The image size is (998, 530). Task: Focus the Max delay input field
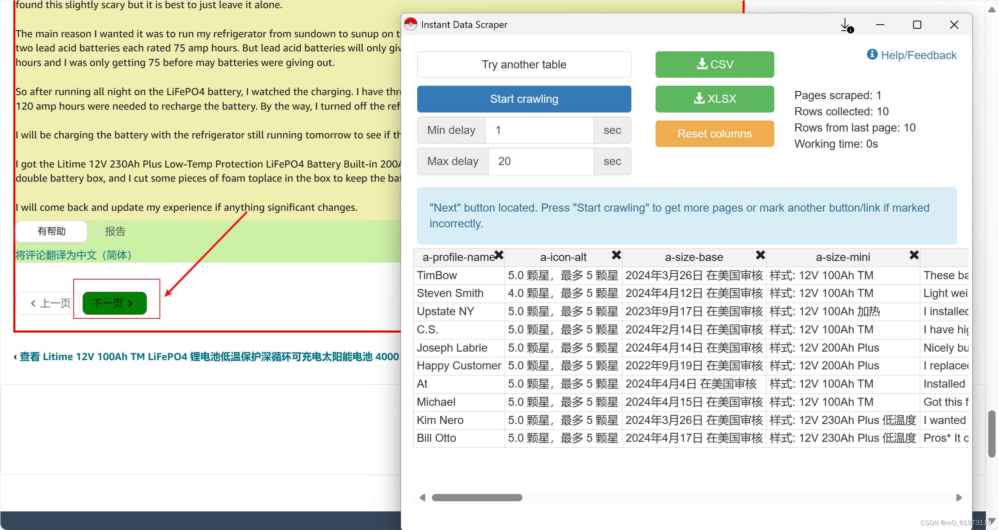[x=540, y=161]
